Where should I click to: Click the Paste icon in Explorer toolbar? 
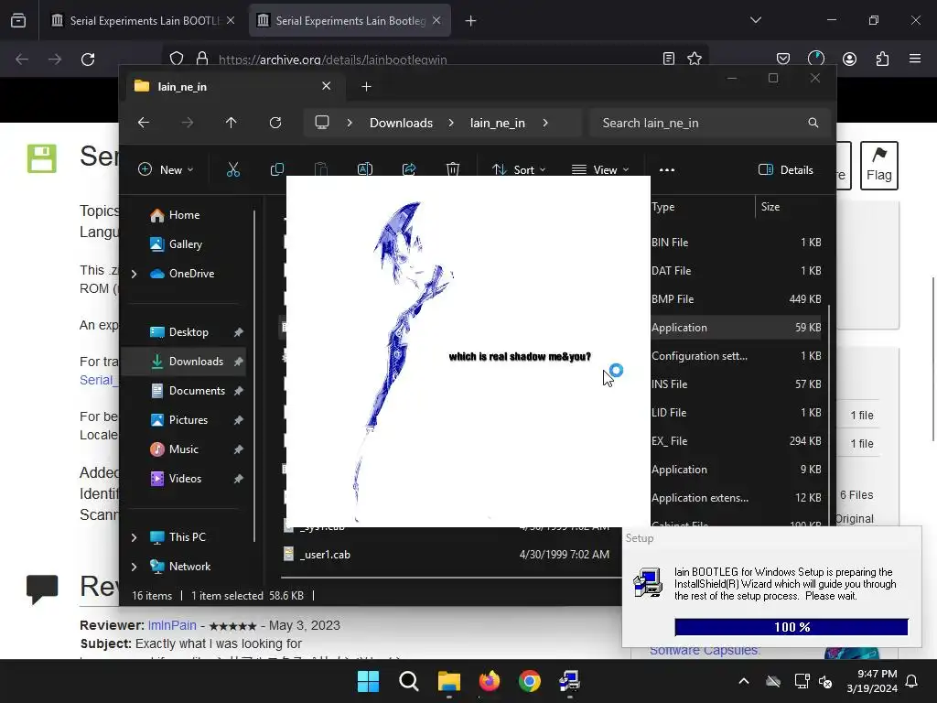click(321, 169)
